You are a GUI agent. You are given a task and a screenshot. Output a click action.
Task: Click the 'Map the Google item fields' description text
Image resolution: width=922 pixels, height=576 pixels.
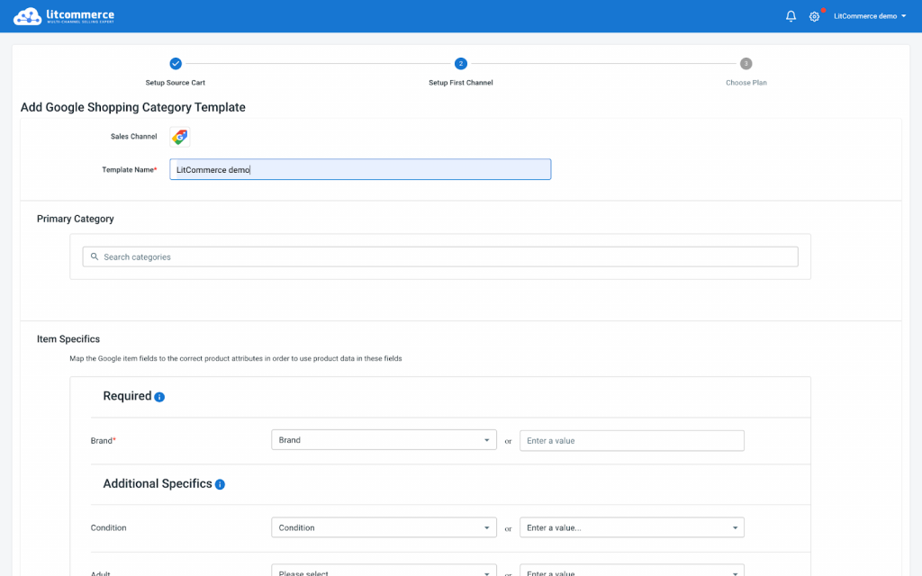(x=236, y=358)
